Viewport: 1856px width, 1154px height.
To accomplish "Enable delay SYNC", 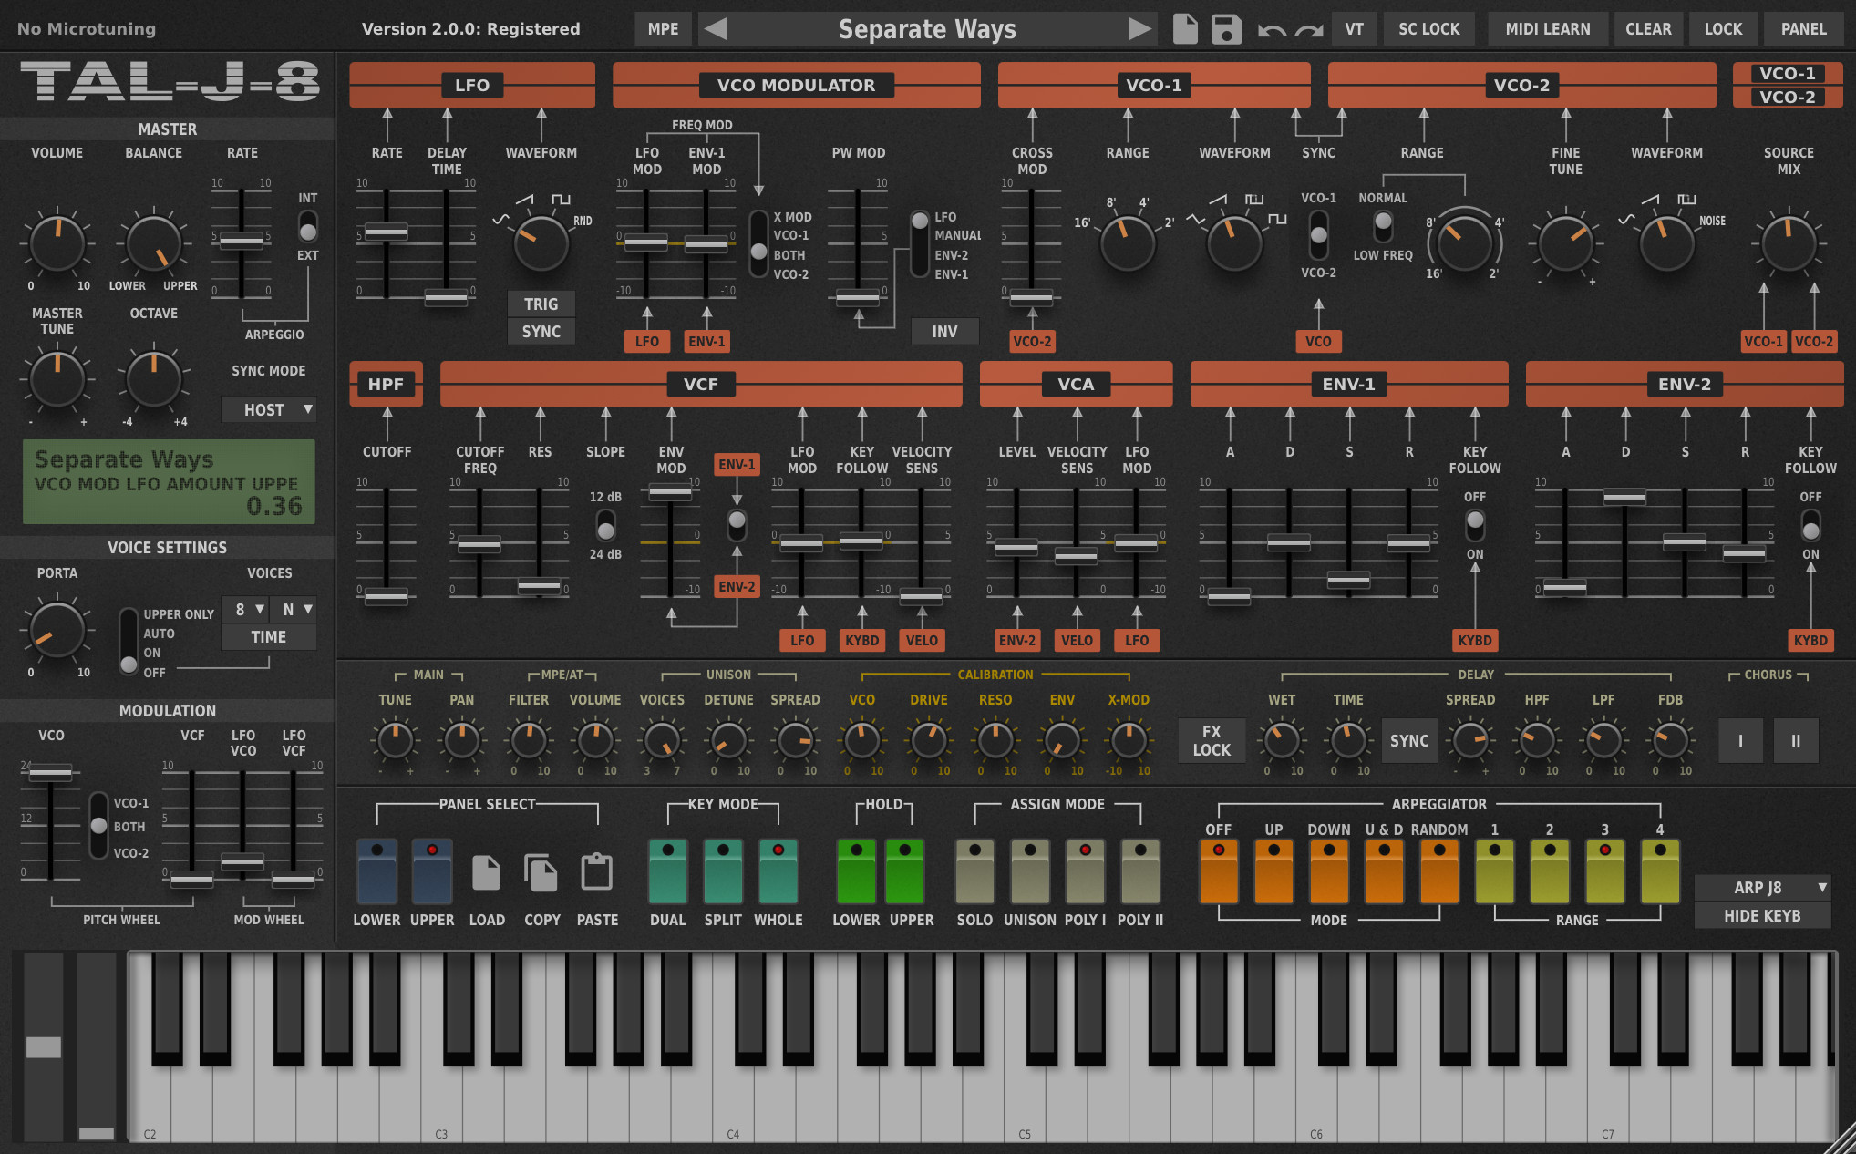I will click(1409, 740).
